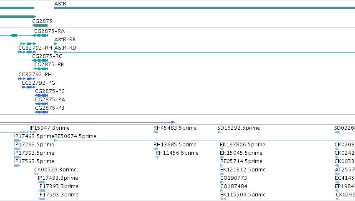Click the CG2875-PA protein glyph

click(41, 104)
